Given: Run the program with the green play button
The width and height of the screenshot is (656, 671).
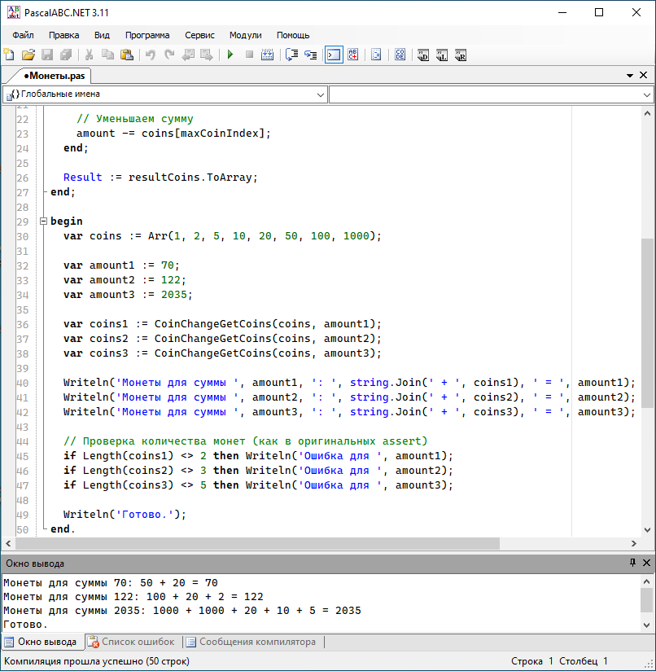Looking at the screenshot, I should click(230, 55).
